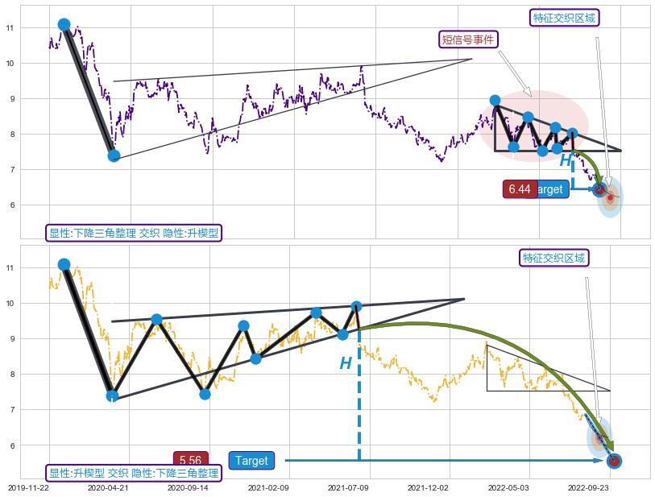Click the blue H height label in bottom chart
This screenshot has width=655, height=497.
click(346, 364)
